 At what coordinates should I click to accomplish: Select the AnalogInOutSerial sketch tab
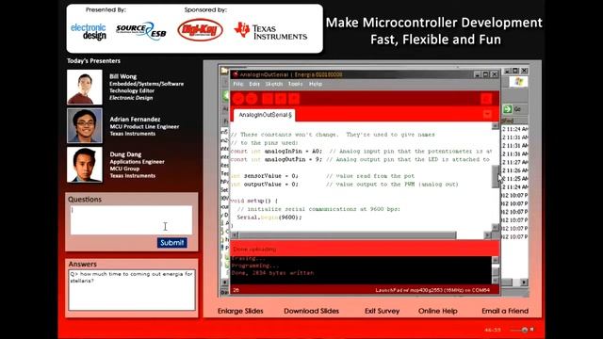(x=265, y=115)
